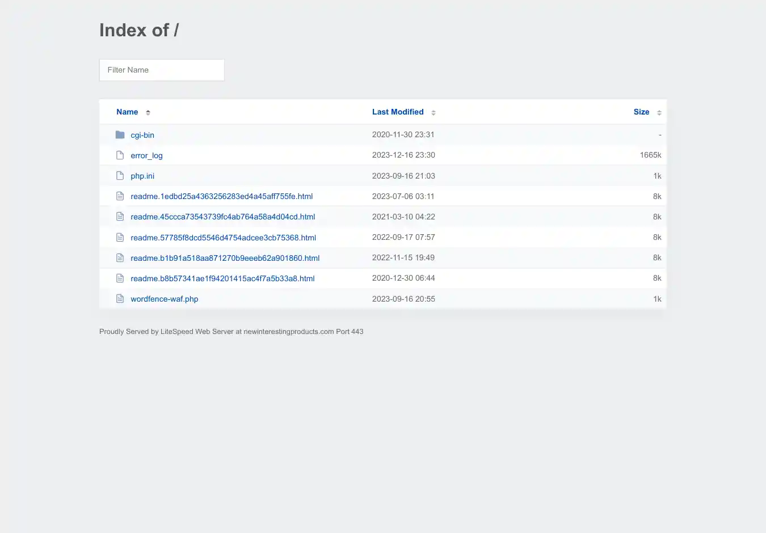Open the error_log file link
This screenshot has height=533, width=766.
coord(146,155)
